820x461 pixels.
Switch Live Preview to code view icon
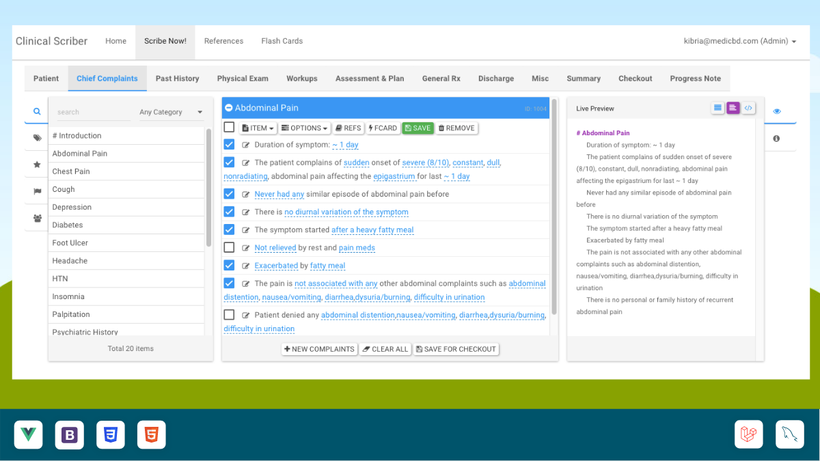pos(748,108)
